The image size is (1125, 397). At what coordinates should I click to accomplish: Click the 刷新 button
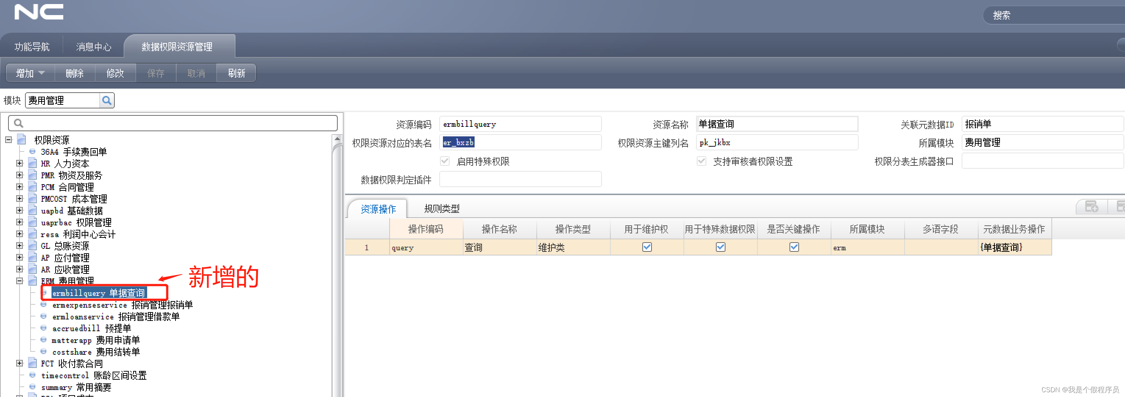(236, 73)
